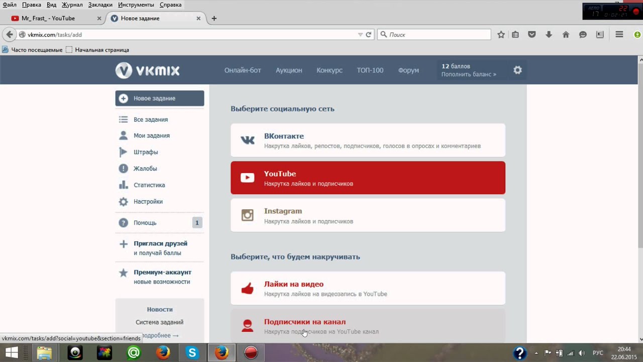
Task: Open Firefox downloads arrow icon
Action: [x=549, y=35]
